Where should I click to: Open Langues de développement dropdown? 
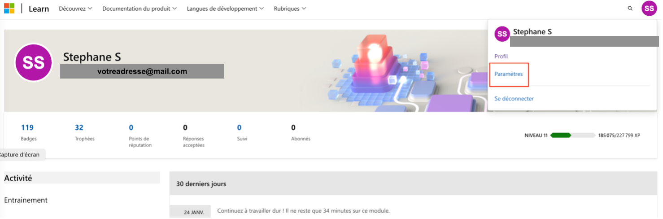click(x=225, y=9)
